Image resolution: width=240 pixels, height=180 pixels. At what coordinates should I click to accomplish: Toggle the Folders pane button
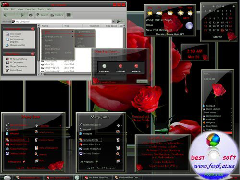[x=57, y=15]
